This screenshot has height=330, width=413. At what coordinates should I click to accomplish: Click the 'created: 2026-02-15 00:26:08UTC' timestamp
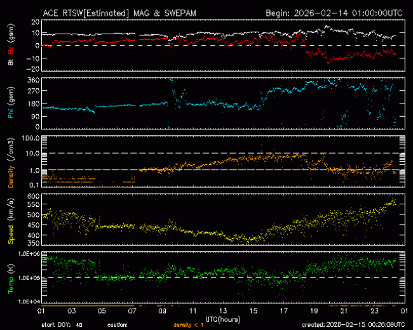coord(353,325)
